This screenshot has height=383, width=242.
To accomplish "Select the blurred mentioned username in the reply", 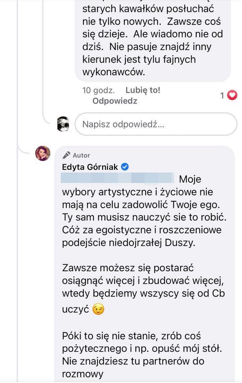I will tap(117, 178).
